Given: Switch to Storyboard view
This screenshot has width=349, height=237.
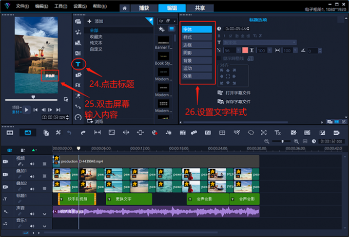Looking at the screenshot, I should 10,133.
